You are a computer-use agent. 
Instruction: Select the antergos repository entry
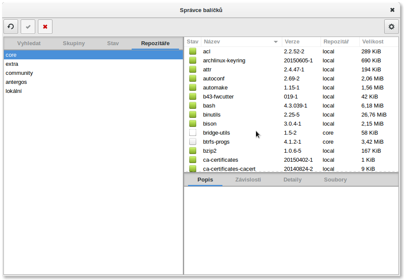click(16, 82)
